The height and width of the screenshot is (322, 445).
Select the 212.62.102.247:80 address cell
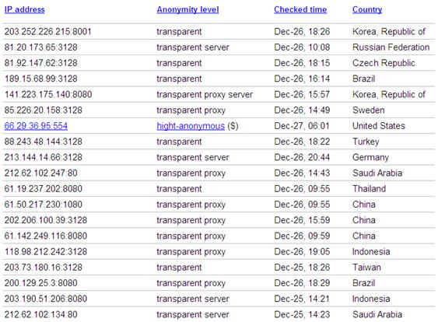(x=41, y=173)
